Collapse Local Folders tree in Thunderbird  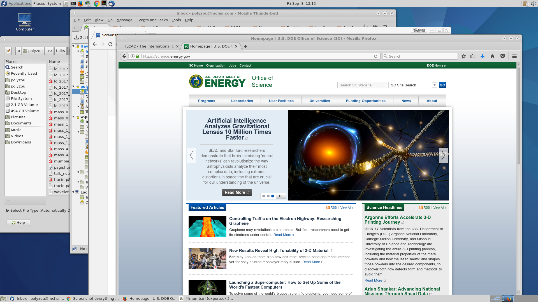click(73, 192)
